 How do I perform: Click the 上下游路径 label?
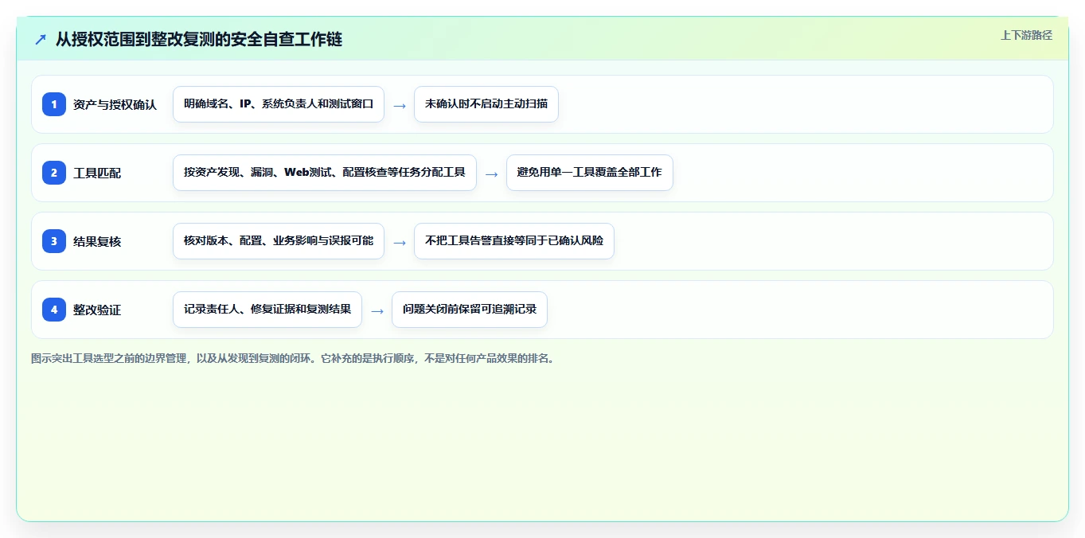(x=1026, y=35)
